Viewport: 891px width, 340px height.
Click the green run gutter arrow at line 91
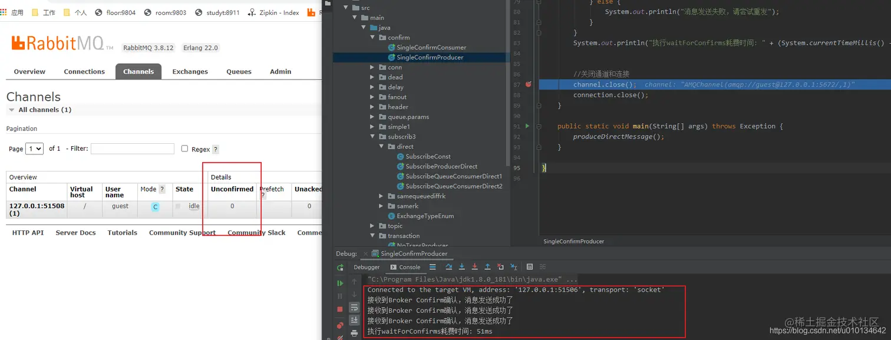[527, 126]
